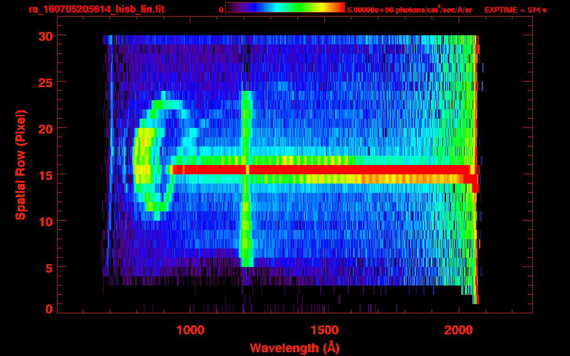Click the 5.00000e+06 photons unit label

[409, 9]
